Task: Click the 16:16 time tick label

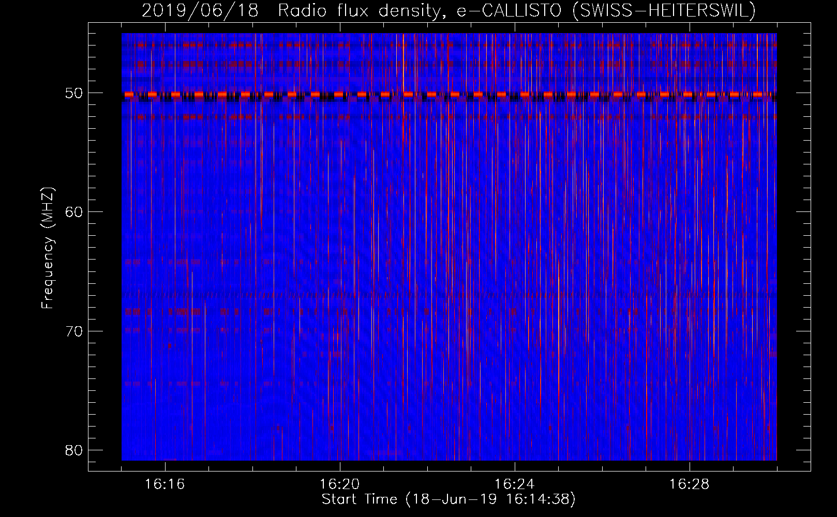Action: click(x=165, y=484)
